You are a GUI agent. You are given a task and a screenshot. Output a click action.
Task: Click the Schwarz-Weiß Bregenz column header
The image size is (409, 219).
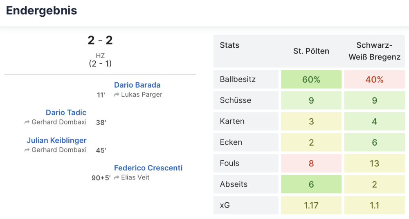click(x=374, y=51)
